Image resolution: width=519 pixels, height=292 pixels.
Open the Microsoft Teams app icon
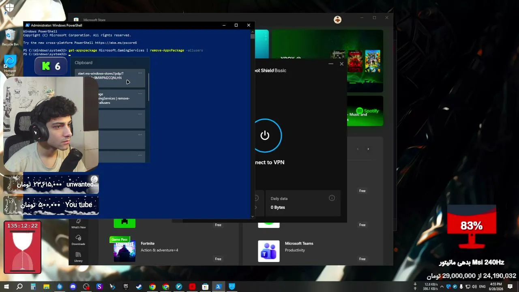269,251
